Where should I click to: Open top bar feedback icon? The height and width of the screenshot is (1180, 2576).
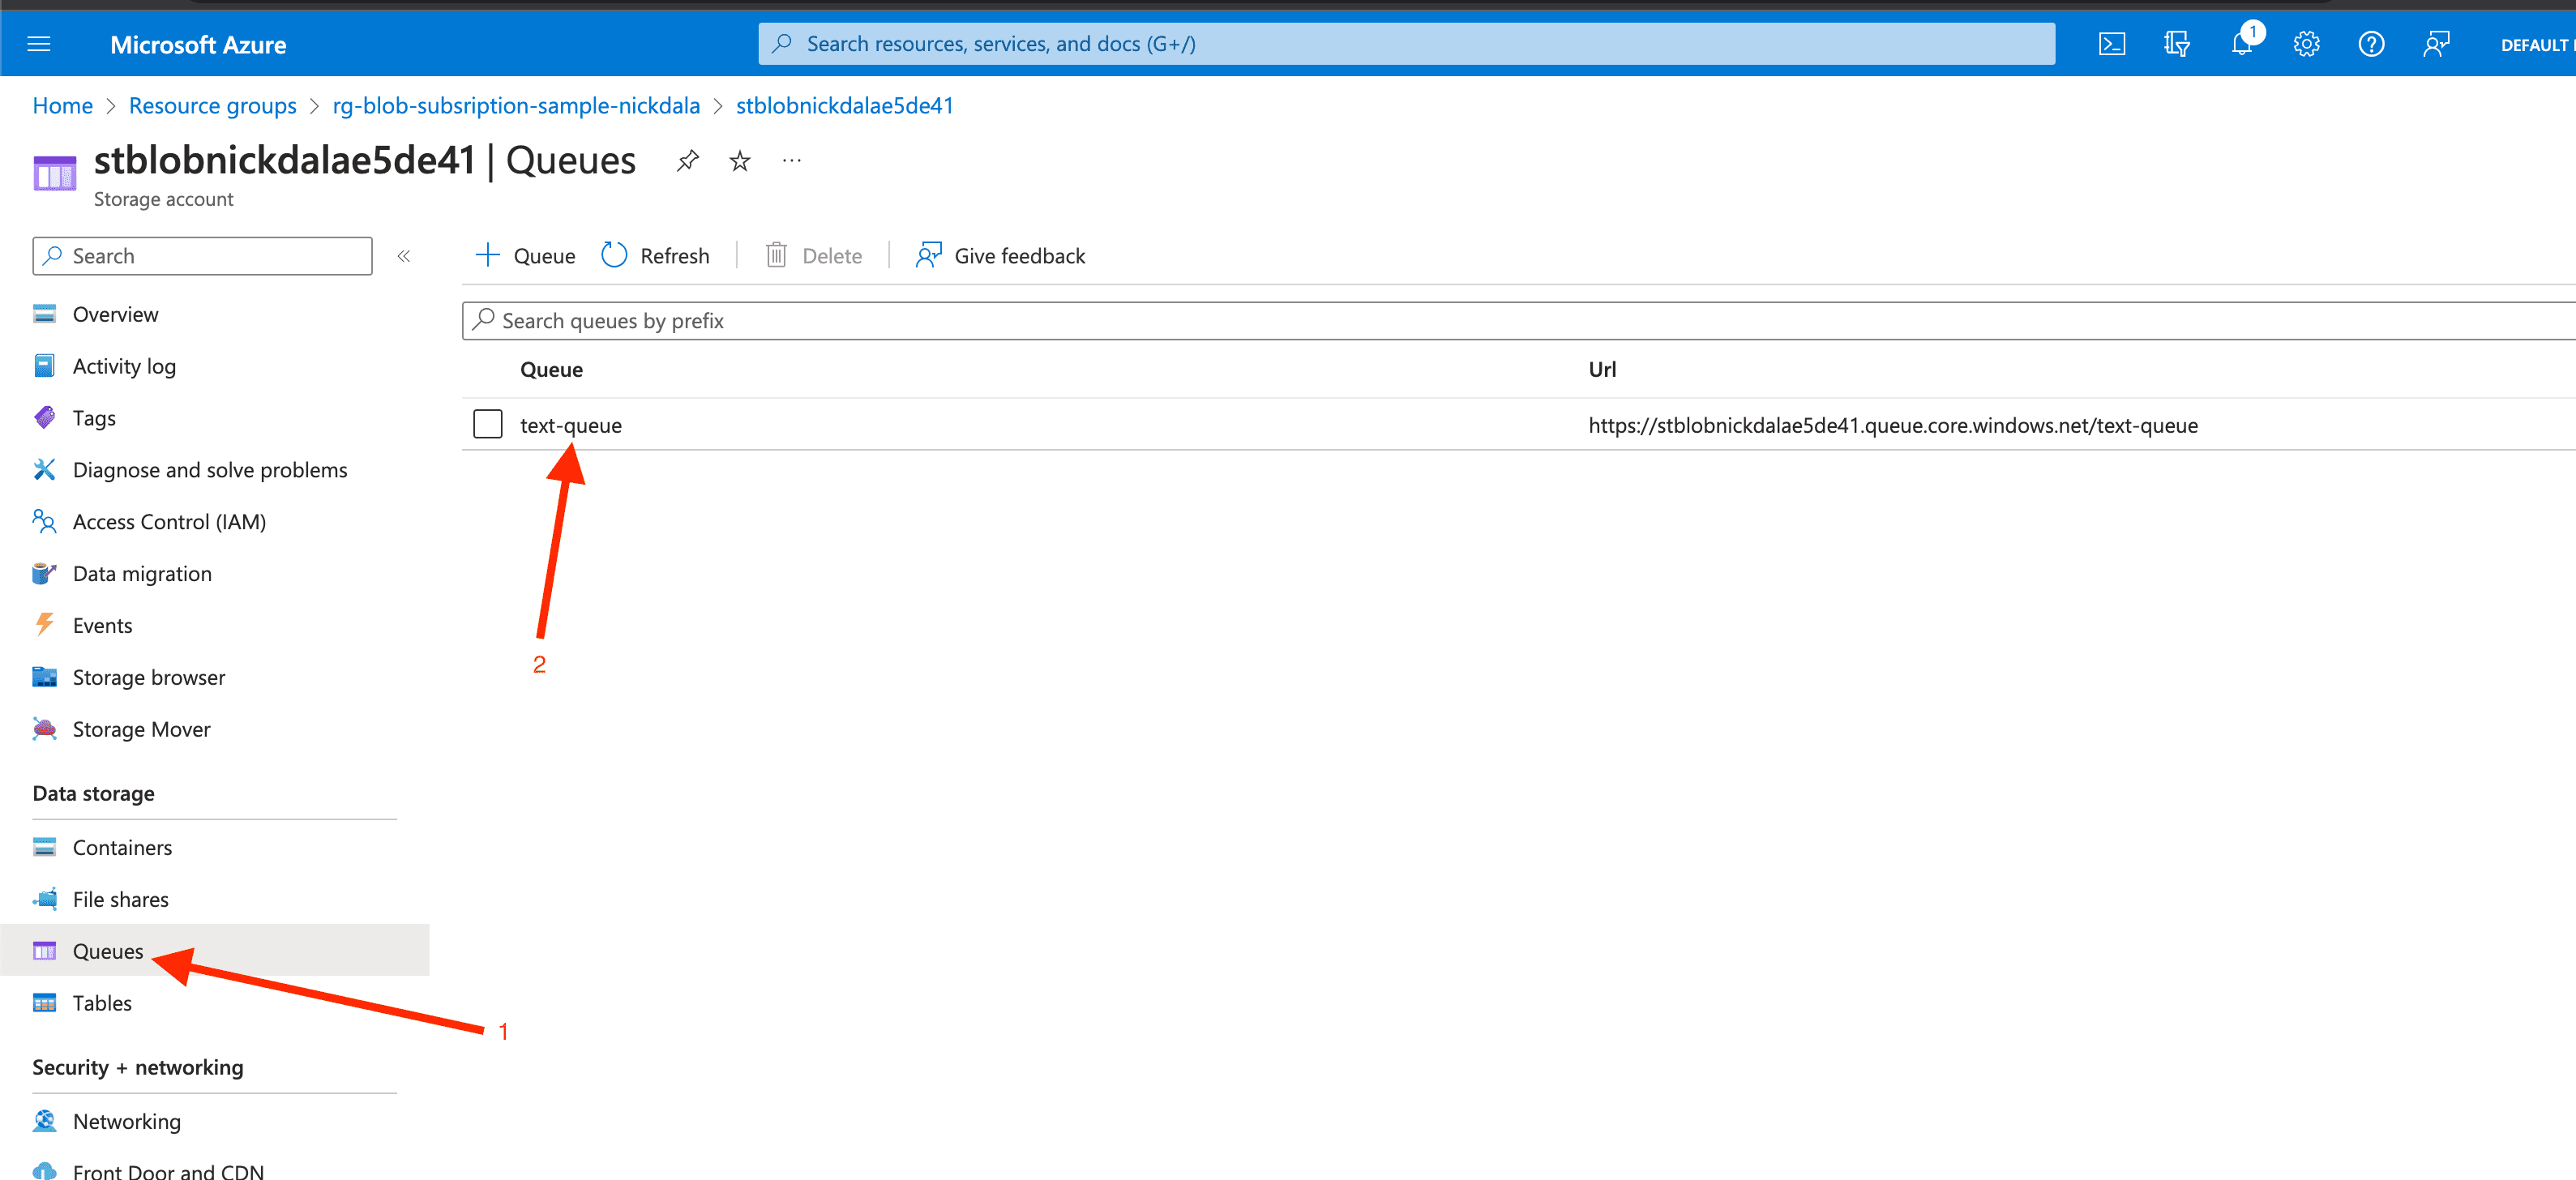point(2436,44)
